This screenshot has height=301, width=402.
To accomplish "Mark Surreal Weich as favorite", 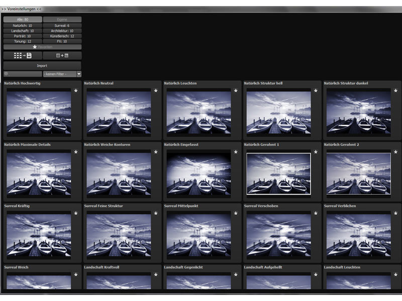I will (x=76, y=274).
